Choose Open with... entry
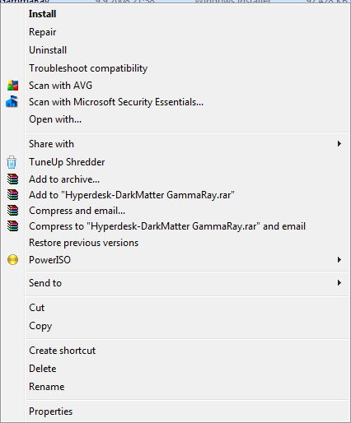351x423 pixels. coord(55,119)
